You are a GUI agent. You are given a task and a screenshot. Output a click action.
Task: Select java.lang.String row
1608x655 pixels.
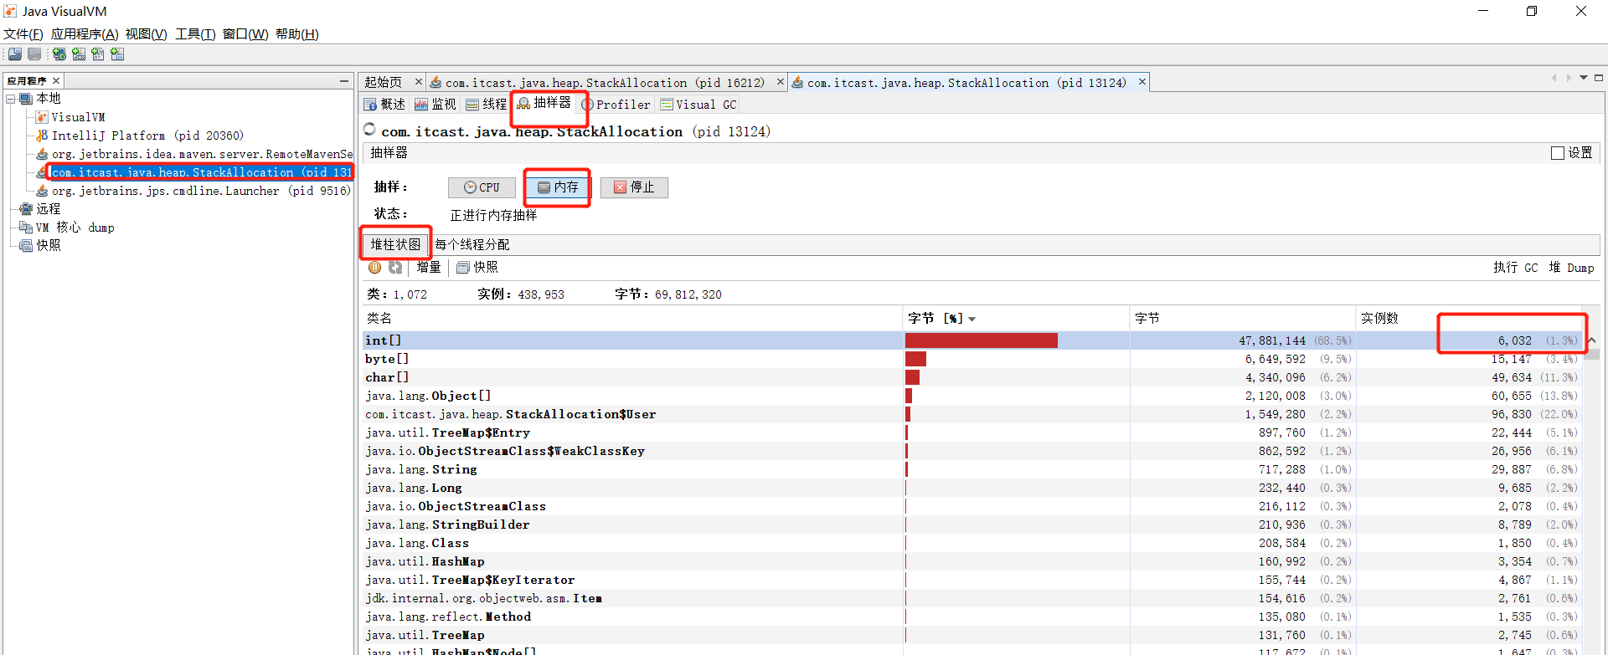pos(971,469)
